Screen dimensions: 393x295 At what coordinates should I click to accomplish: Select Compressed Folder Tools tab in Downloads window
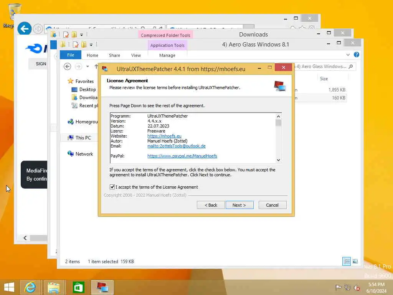[x=165, y=35]
